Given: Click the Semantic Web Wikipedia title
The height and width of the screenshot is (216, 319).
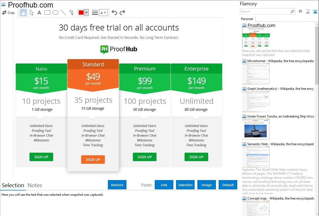Looking at the screenshot, I should tap(281, 144).
